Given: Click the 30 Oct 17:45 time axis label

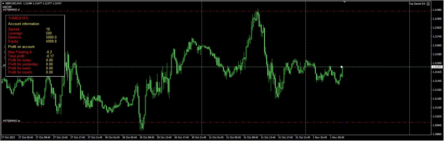Looking at the screenshot, I should (182, 138).
